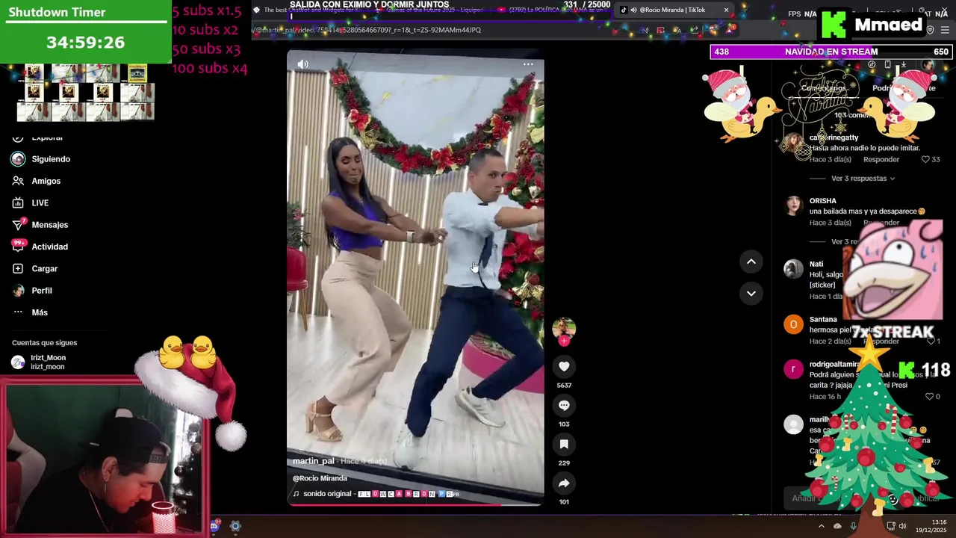Share the video with arrow icon

[x=564, y=483]
